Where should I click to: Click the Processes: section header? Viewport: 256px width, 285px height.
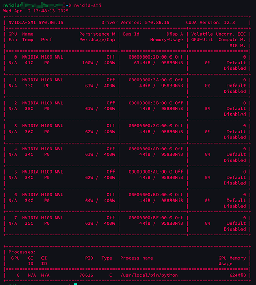tap(22, 252)
